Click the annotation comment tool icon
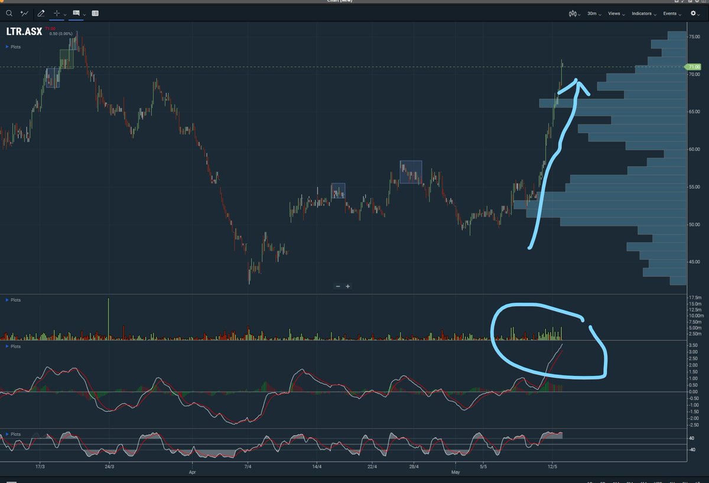Screen dimensions: 709x483 pos(76,12)
